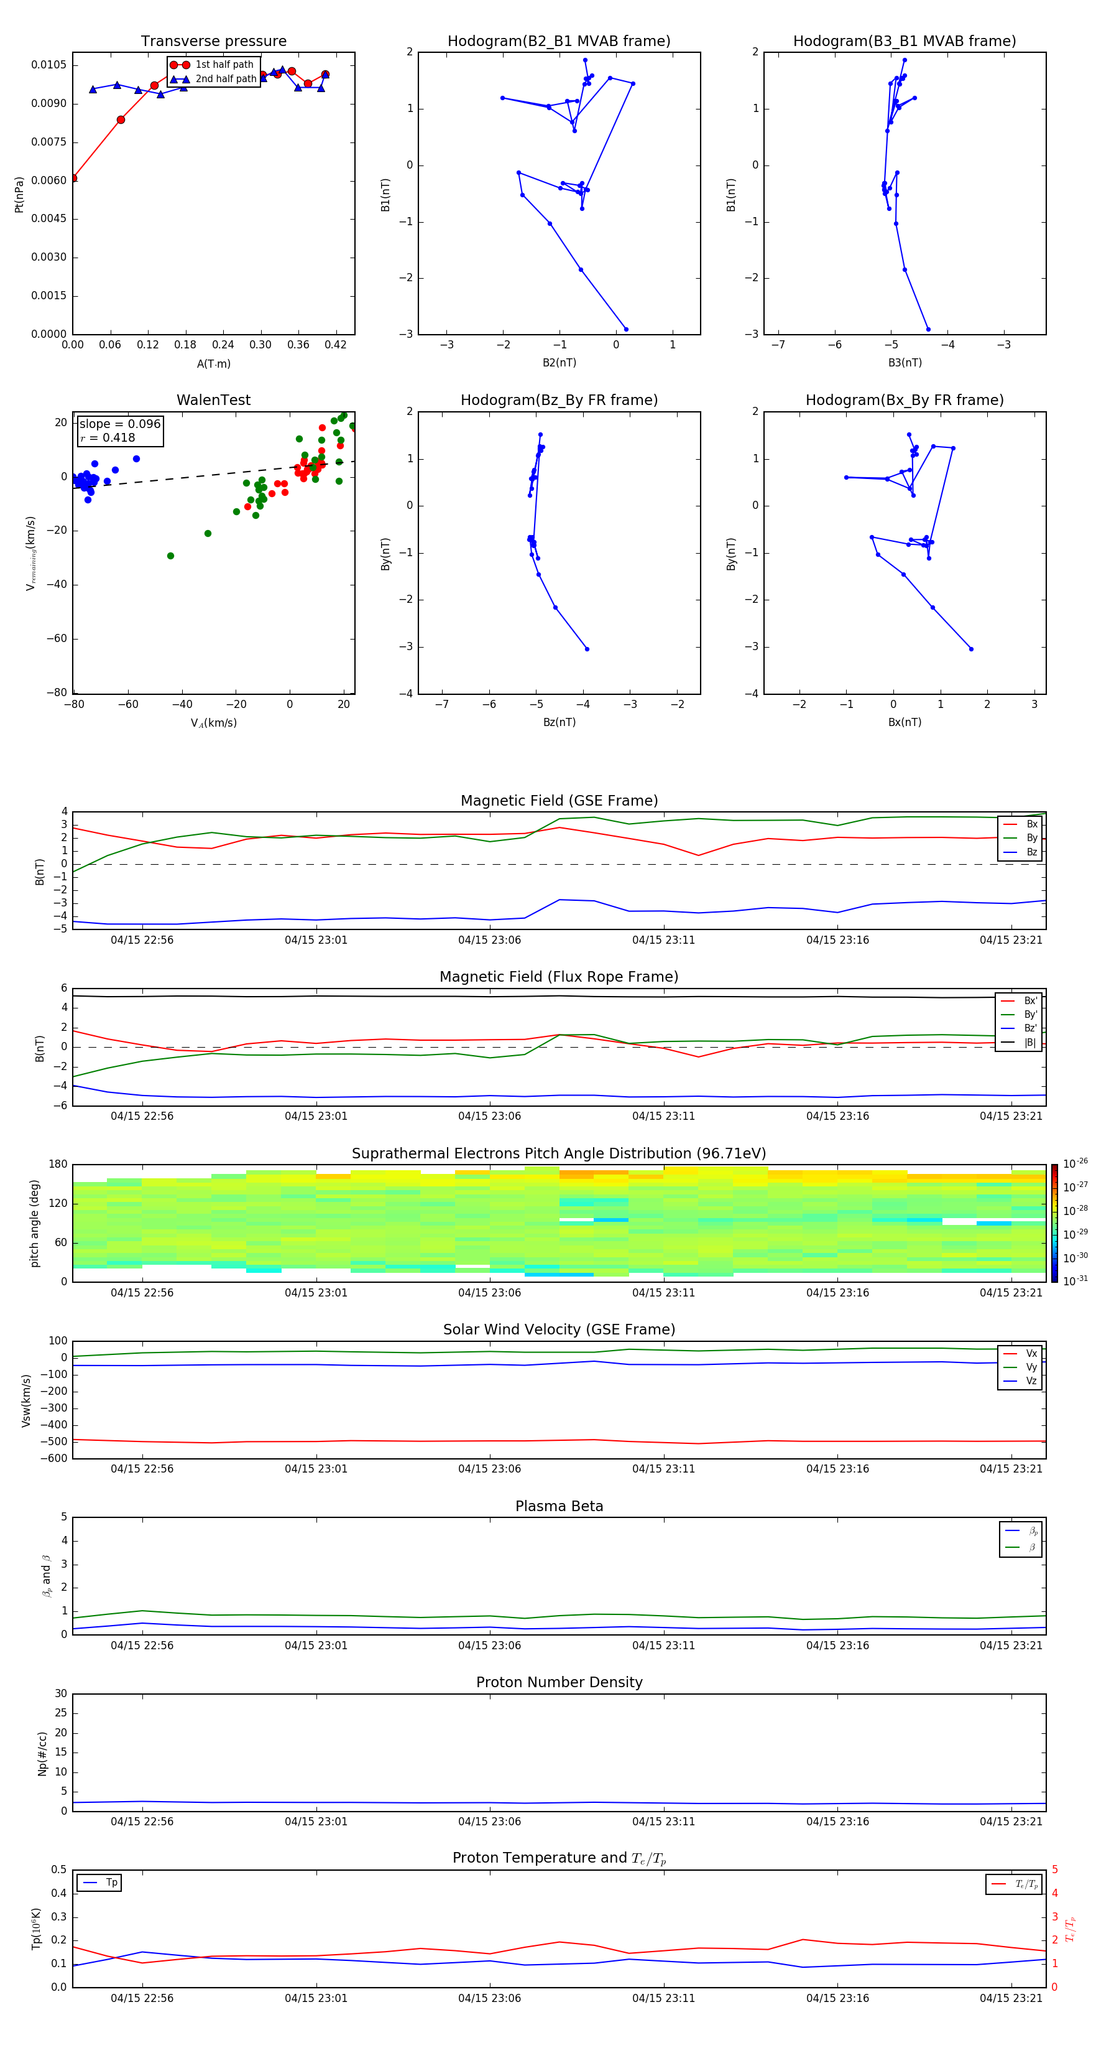The height and width of the screenshot is (2053, 1119).
Task: Select the 'slope = 0.096' annotation
Action: [119, 424]
